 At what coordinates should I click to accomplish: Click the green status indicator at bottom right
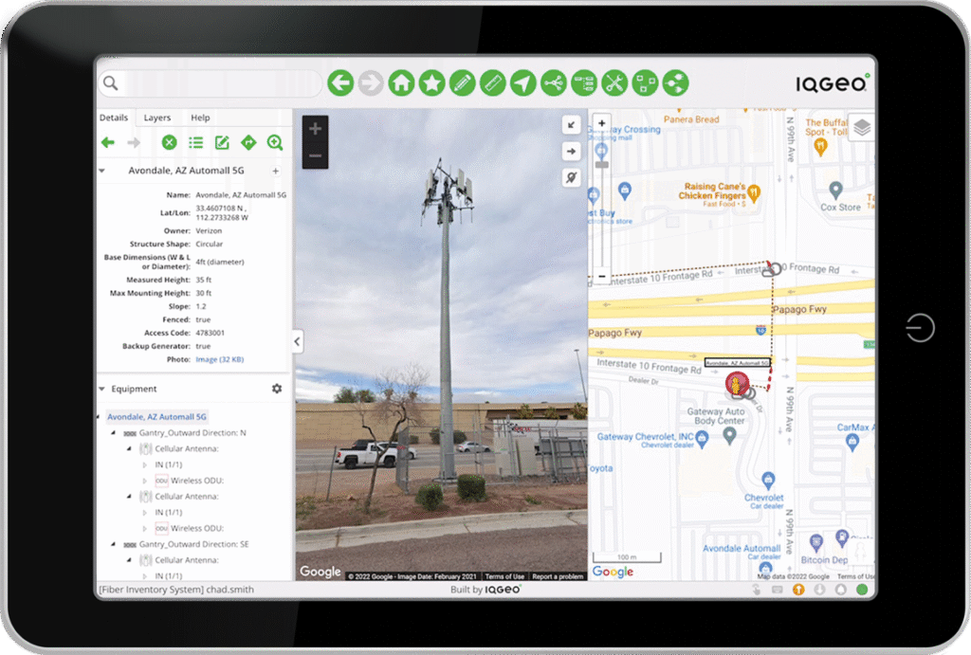point(863,589)
